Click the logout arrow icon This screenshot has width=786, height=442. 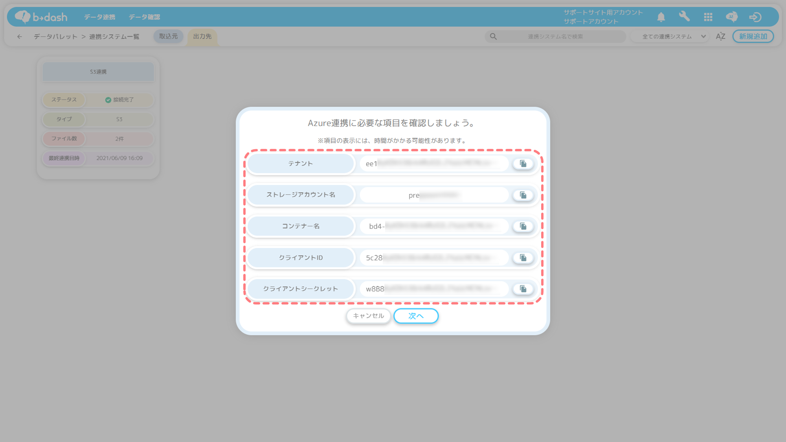pyautogui.click(x=755, y=17)
